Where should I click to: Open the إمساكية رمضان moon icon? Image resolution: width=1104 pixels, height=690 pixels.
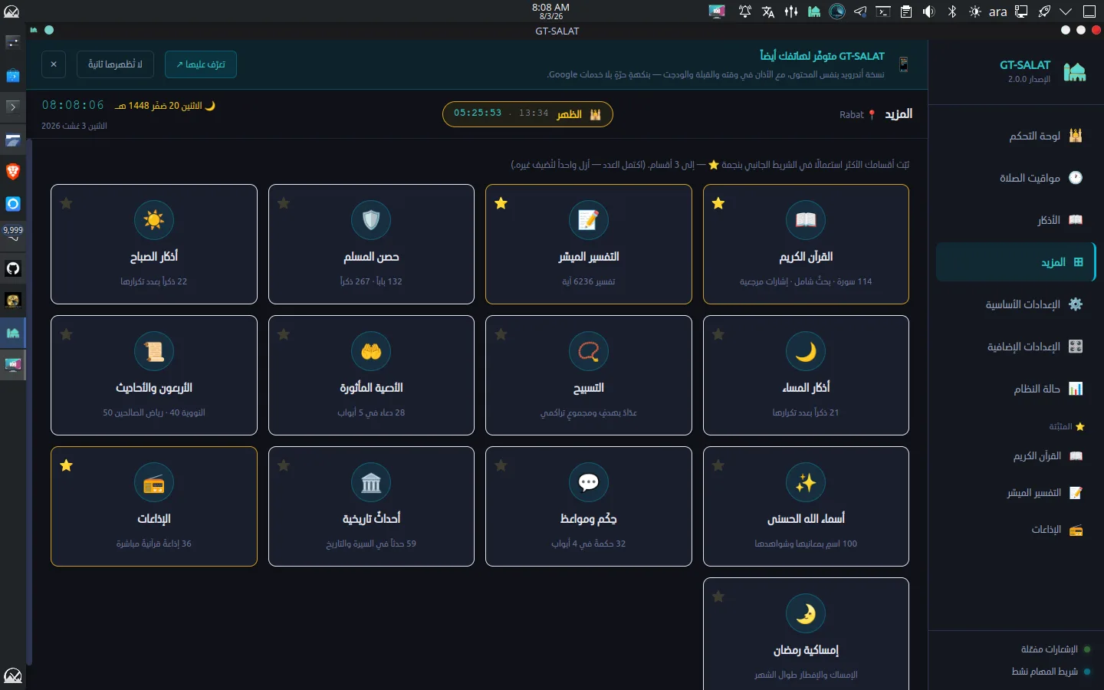click(806, 613)
